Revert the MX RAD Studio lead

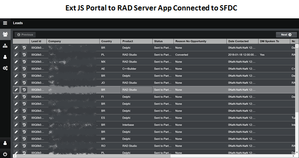point(24,62)
